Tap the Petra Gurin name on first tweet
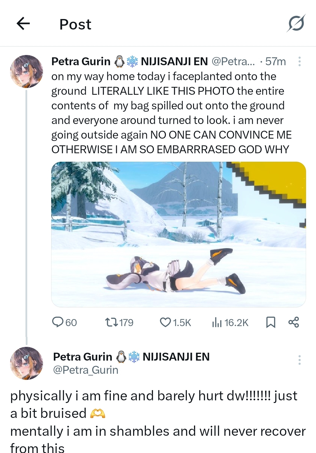The height and width of the screenshot is (453, 316). (x=81, y=61)
